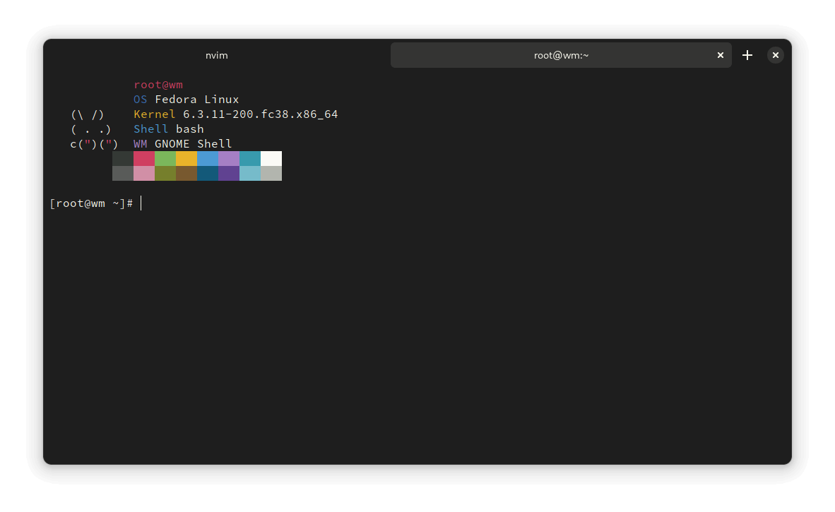Click the white color swatch
Viewport: 835px width, 512px height.
[x=271, y=158]
